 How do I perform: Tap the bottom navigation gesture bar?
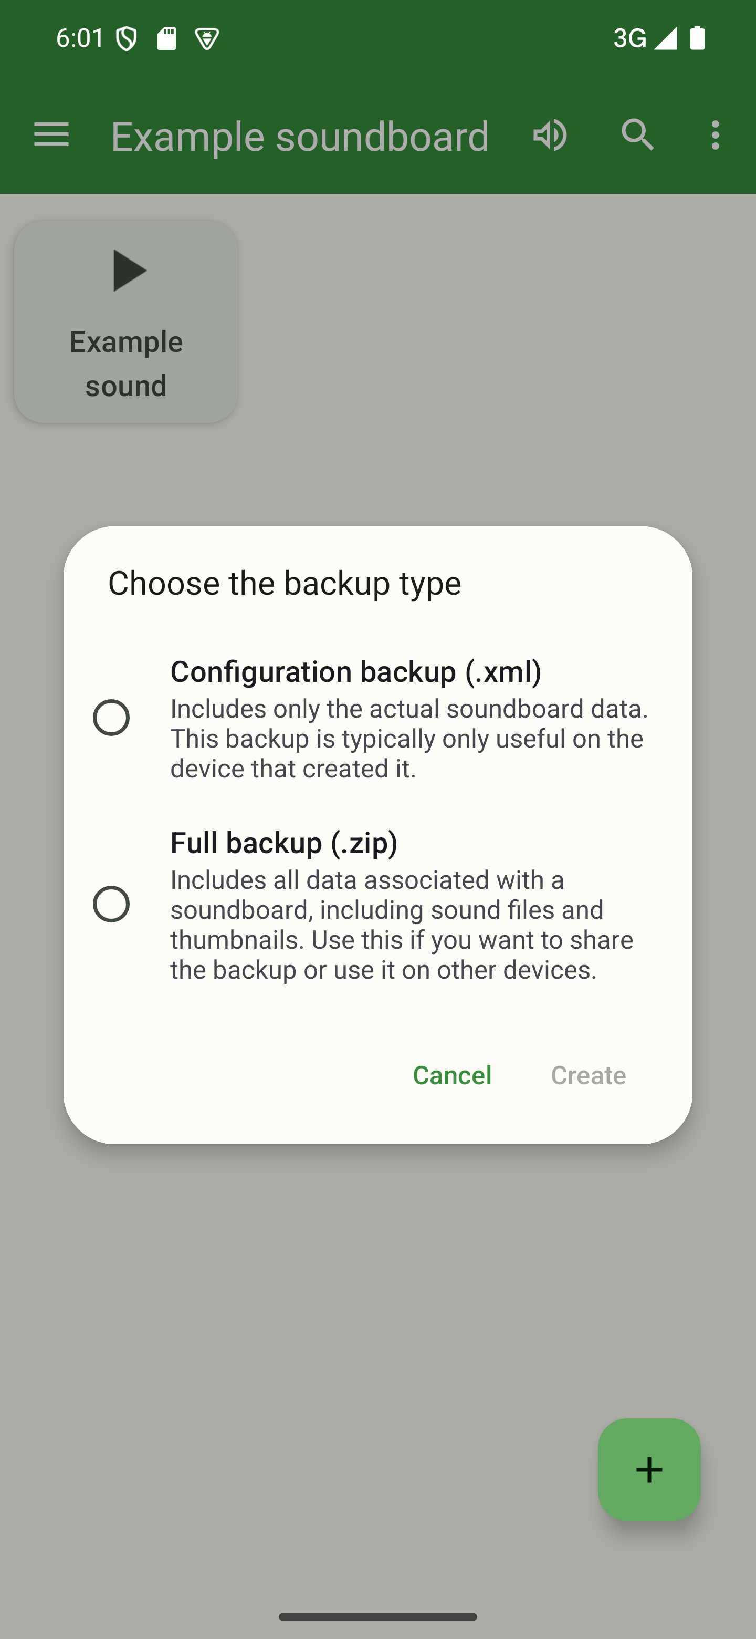click(x=377, y=1617)
